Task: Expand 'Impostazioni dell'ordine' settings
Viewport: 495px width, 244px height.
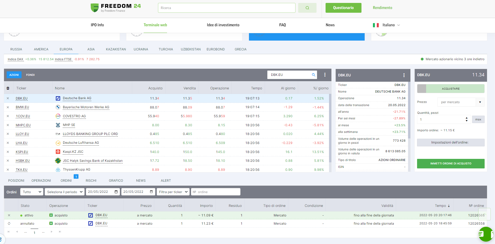Action: tap(451, 142)
